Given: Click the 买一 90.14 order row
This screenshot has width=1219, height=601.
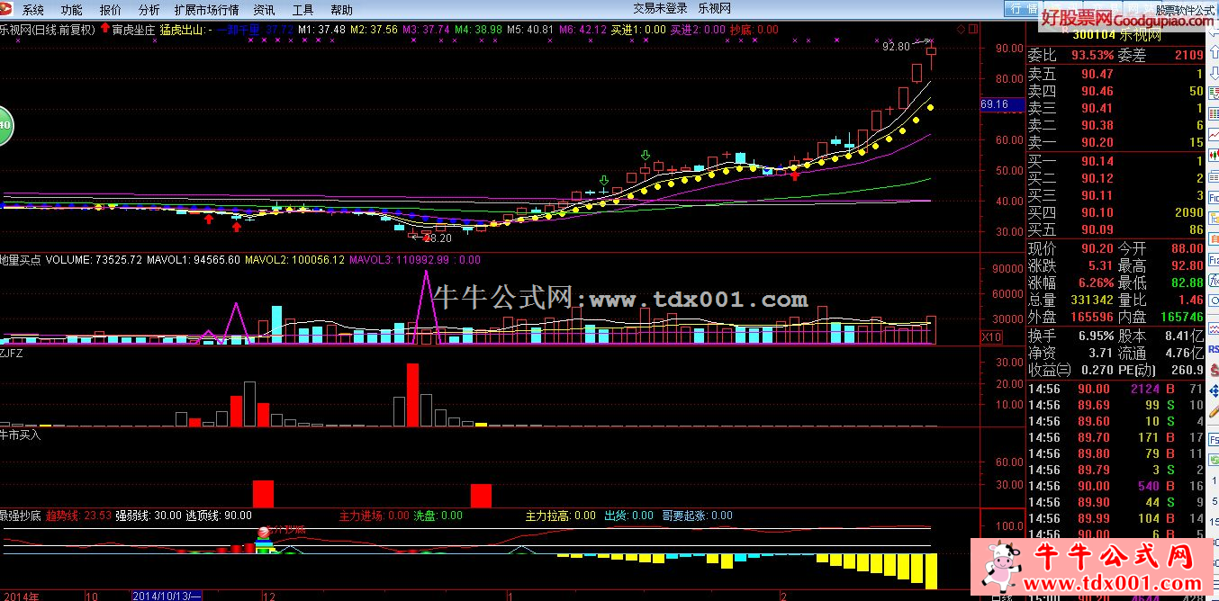Looking at the screenshot, I should pyautogui.click(x=1115, y=162).
